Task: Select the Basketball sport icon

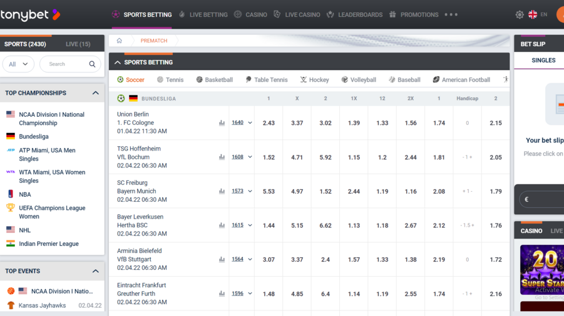Action: coord(200,80)
